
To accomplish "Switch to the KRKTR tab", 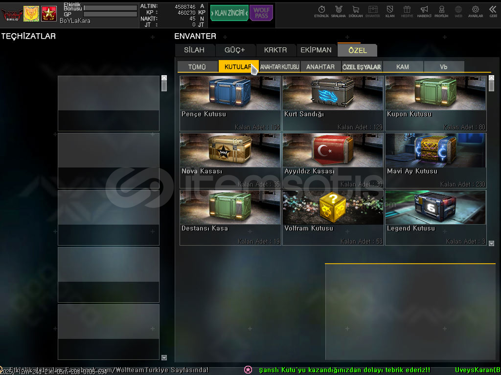I will [x=275, y=50].
